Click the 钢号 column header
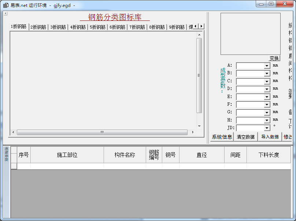Screen dimensions: 296x221 pyautogui.click(x=171, y=155)
